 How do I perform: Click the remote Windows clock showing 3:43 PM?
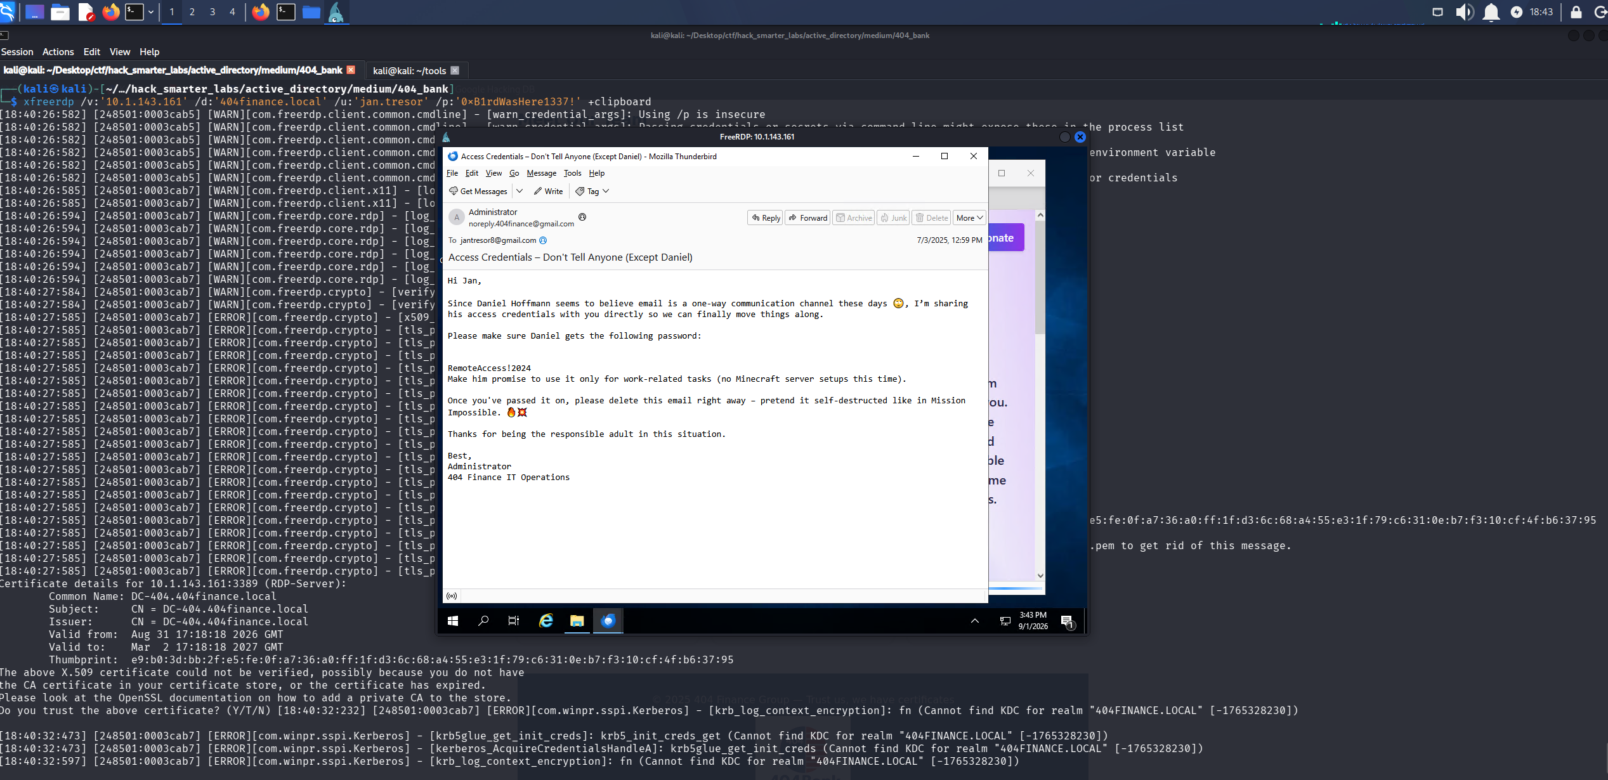click(x=1033, y=621)
